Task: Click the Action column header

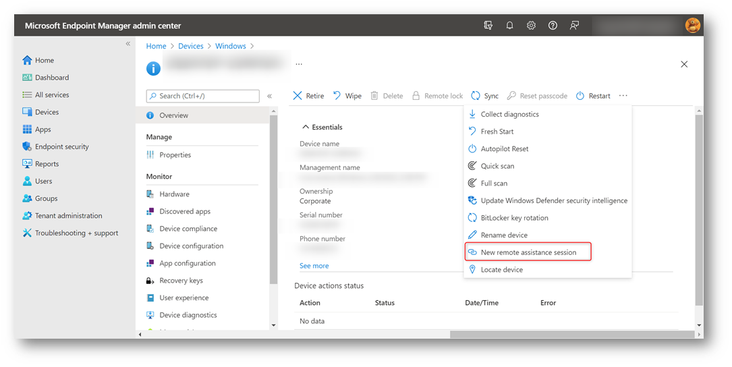Action: 310,303
